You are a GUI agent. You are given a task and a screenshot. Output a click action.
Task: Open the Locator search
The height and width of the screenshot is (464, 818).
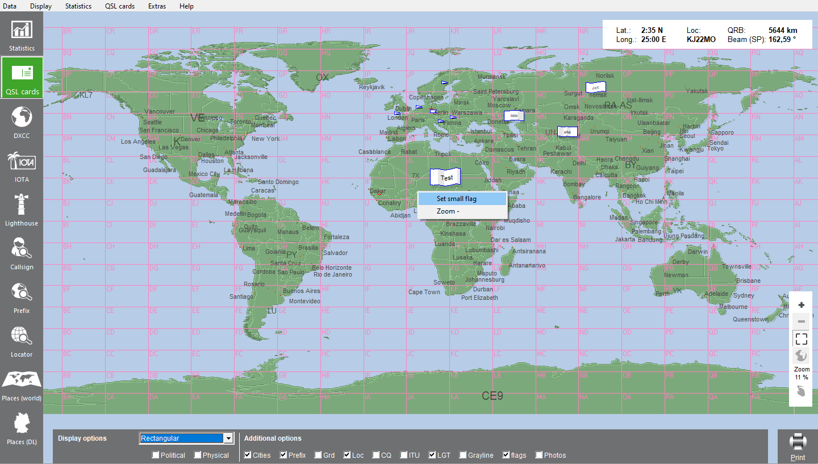pos(22,341)
